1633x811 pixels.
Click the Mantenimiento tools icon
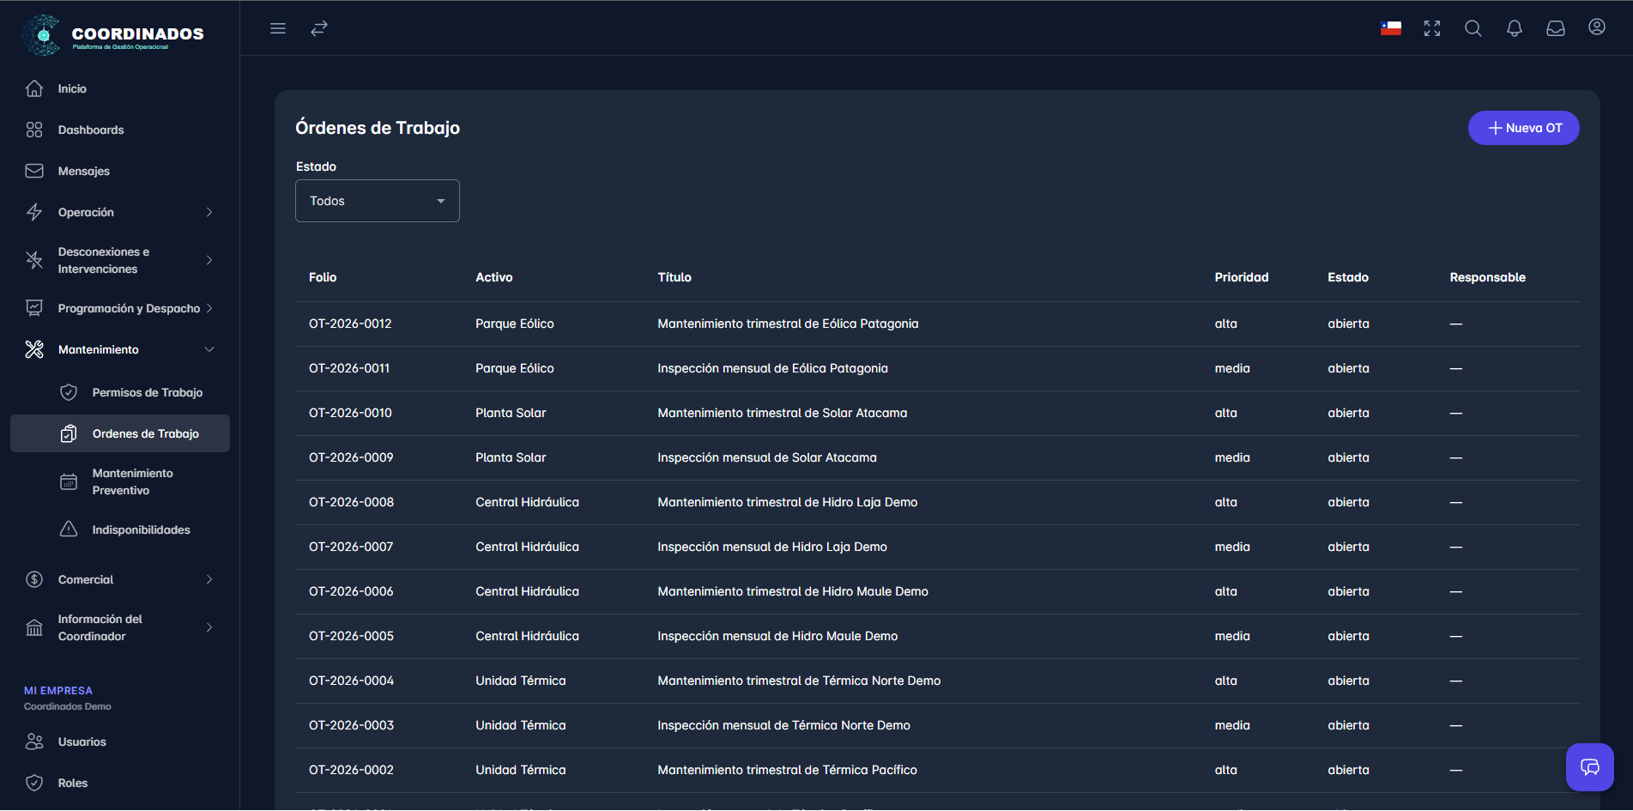click(34, 349)
